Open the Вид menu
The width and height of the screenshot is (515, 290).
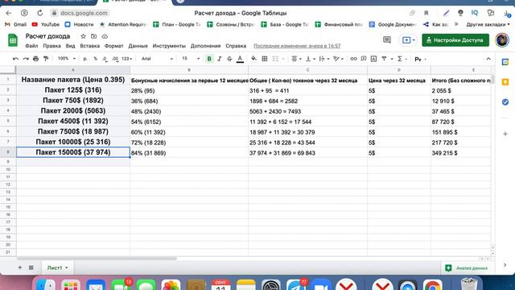(x=70, y=46)
